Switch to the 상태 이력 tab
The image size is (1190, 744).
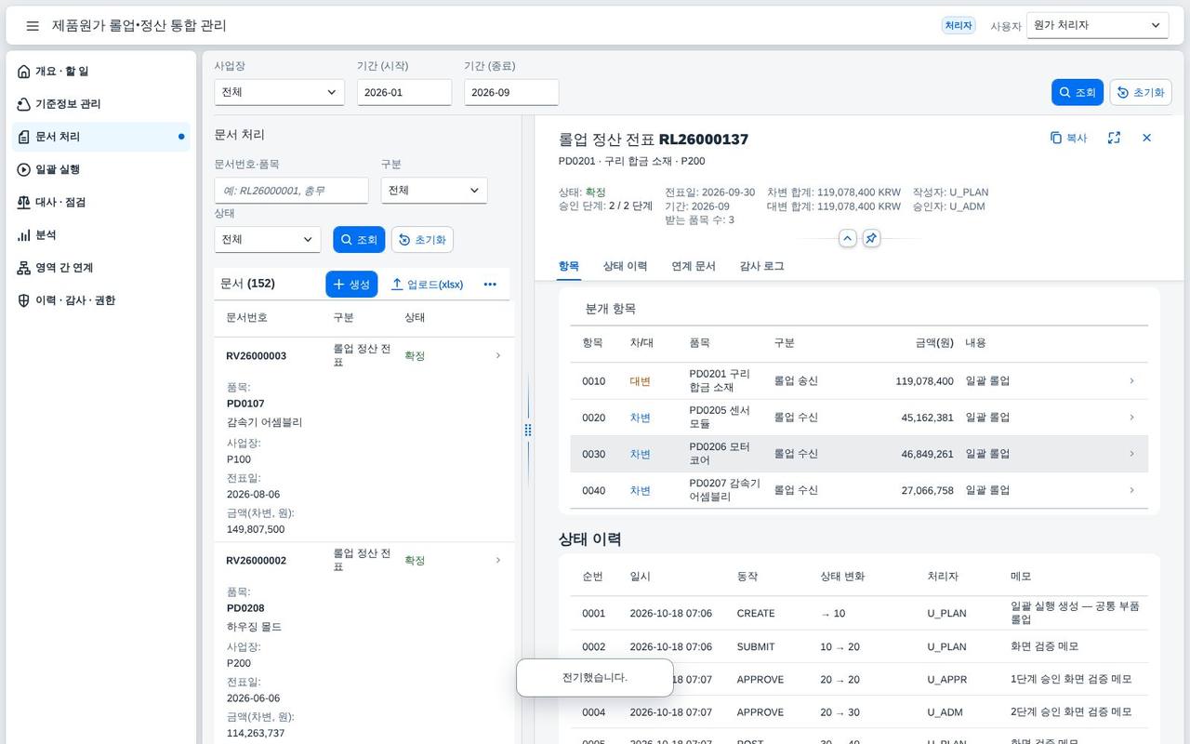click(625, 266)
